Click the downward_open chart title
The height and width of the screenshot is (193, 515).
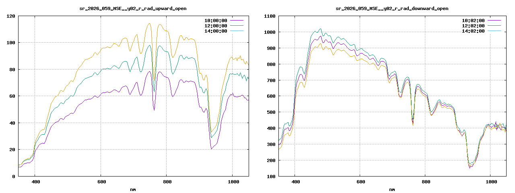pyautogui.click(x=392, y=8)
